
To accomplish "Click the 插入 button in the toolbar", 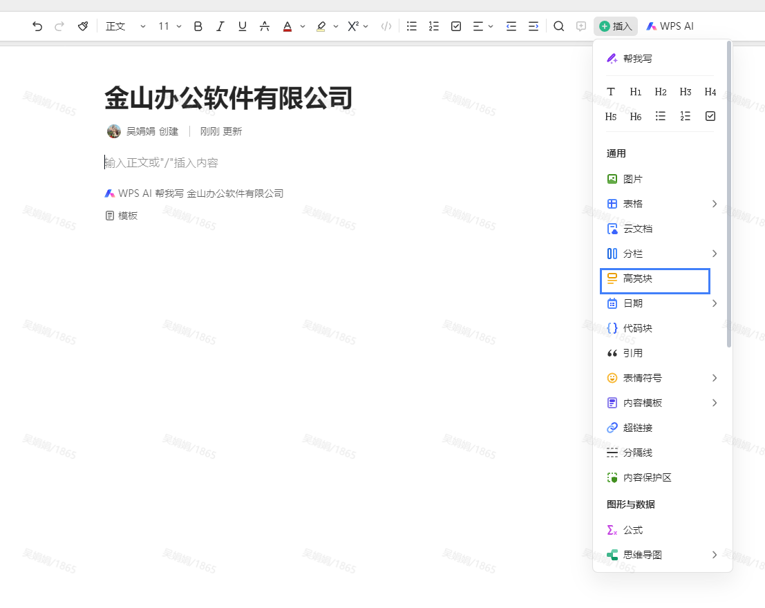I will [x=616, y=26].
